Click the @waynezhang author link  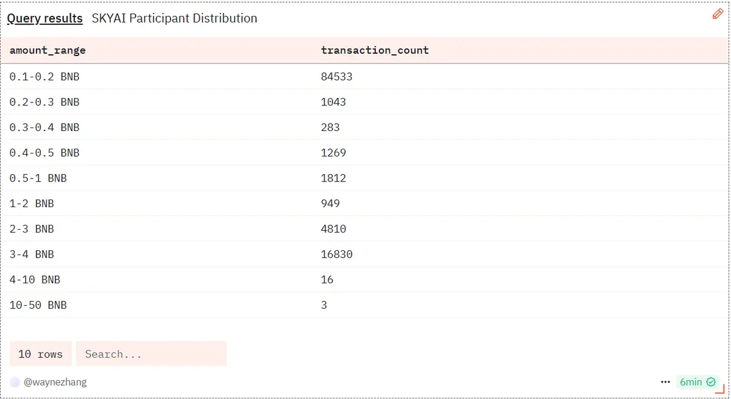[55, 382]
